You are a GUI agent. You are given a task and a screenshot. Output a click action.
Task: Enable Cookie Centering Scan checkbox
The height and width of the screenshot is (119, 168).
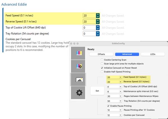[x=102, y=60]
